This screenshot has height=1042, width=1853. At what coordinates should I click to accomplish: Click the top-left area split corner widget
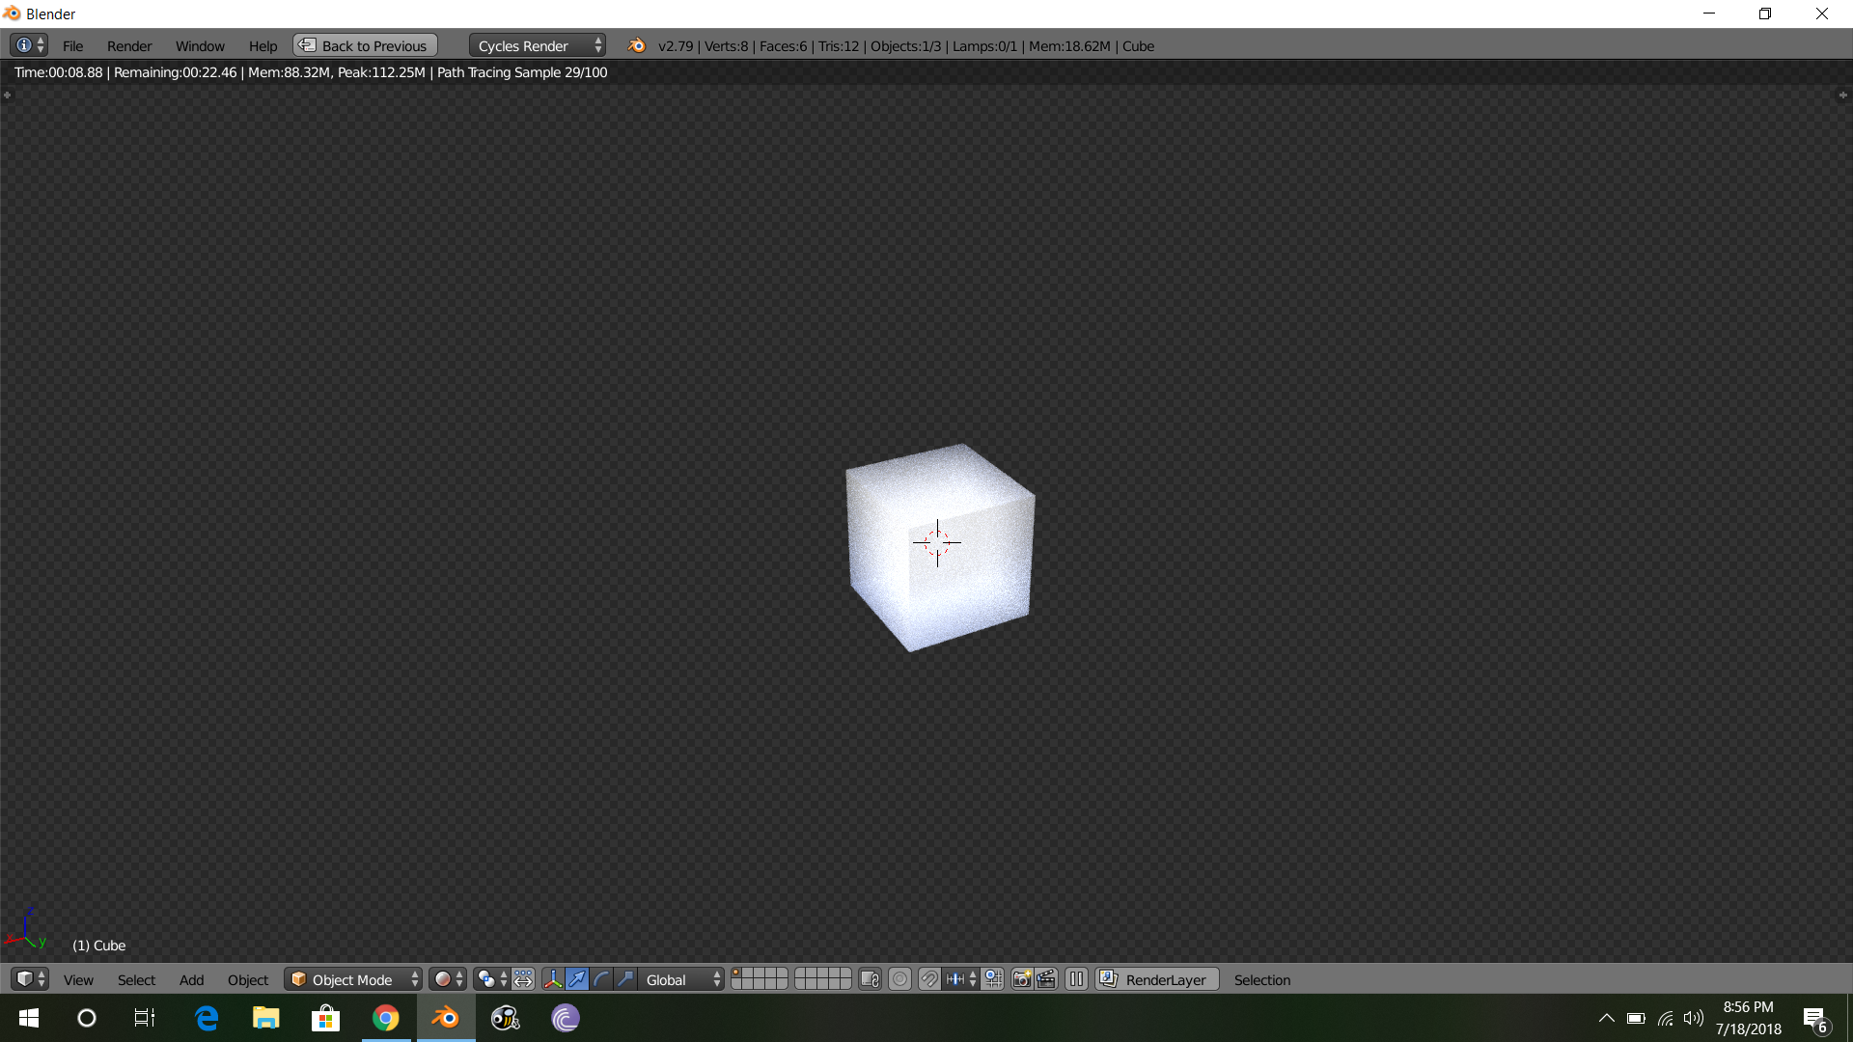pos(7,95)
